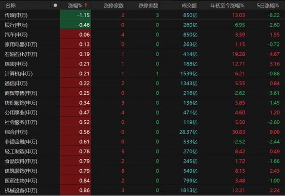Click the red sort arrow beside 涨幅%
The width and height of the screenshot is (285, 196).
click(x=86, y=6)
